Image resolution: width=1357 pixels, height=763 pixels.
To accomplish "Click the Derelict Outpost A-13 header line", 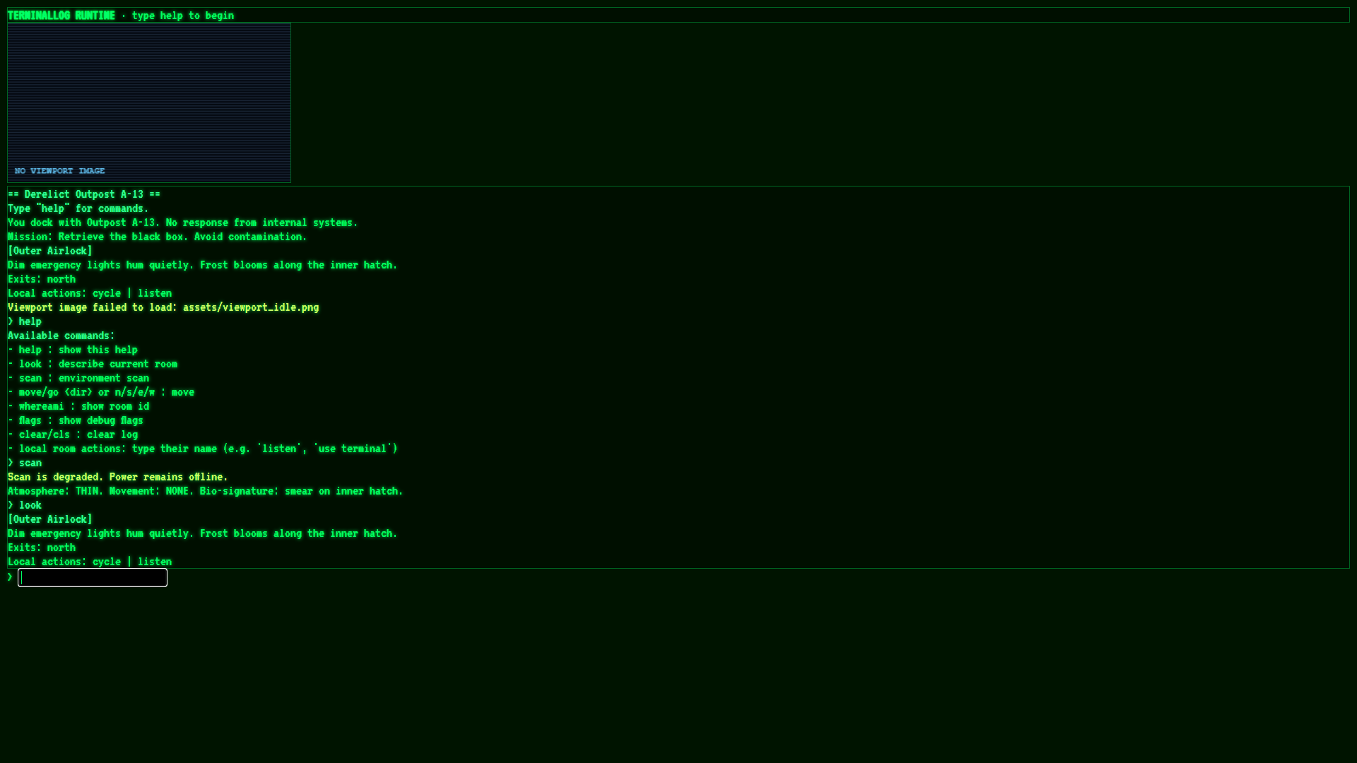I will point(84,194).
